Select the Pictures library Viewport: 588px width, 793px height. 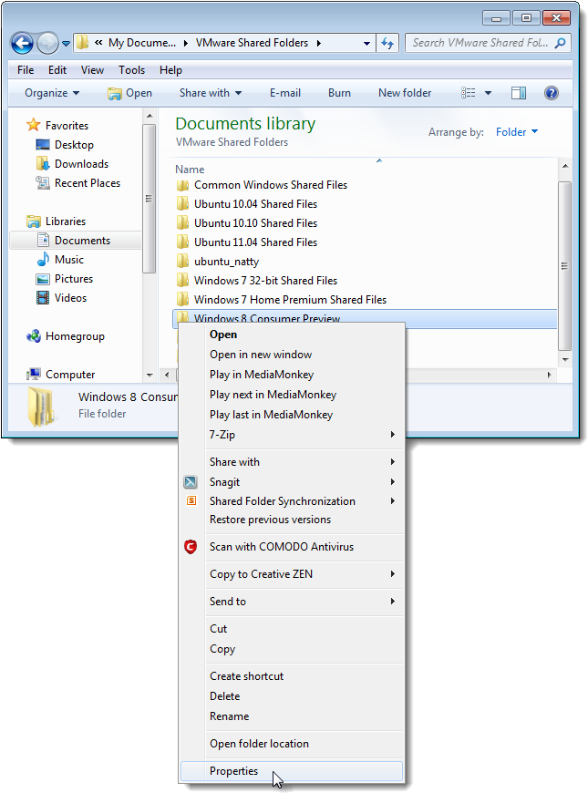click(64, 279)
